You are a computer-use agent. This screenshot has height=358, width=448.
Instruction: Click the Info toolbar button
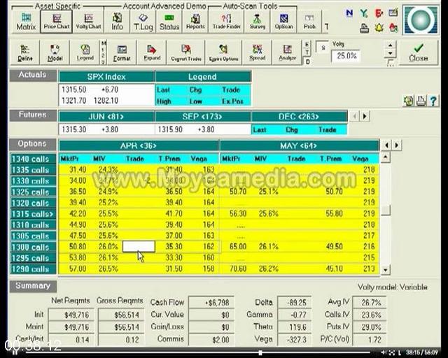point(117,22)
